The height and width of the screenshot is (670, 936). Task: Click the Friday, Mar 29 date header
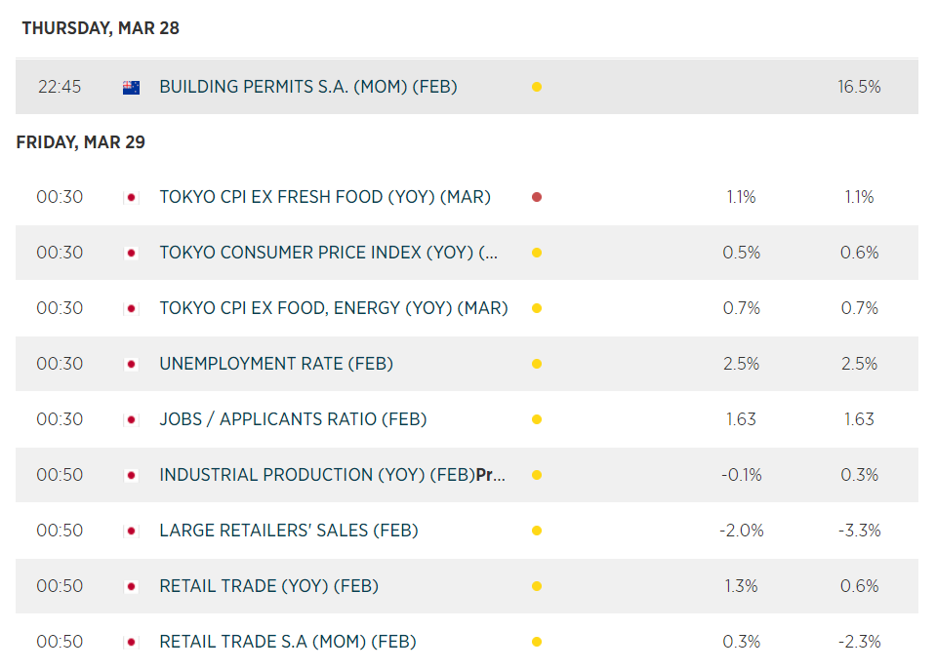(81, 142)
